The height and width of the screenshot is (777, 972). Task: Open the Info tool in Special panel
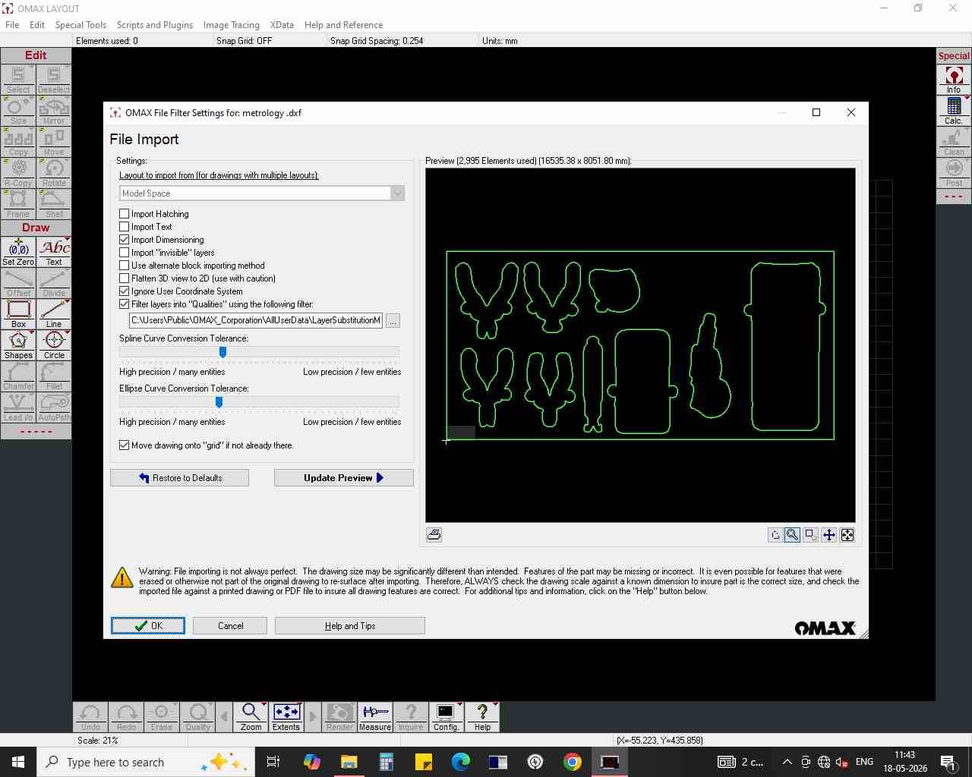click(x=954, y=80)
